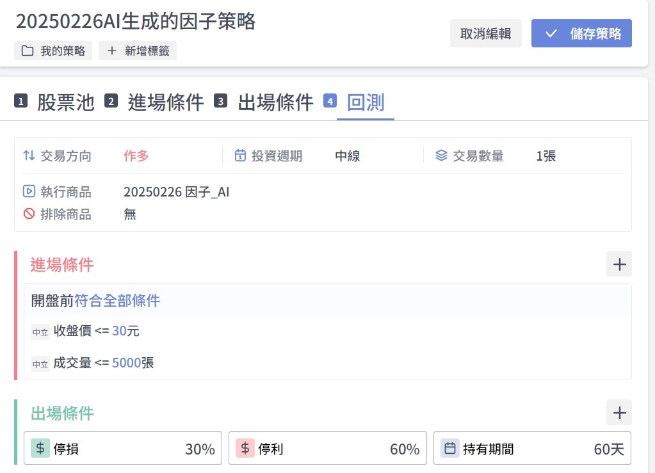655x473 pixels.
Task: Click the 交易方向 arrows icon
Action: coord(29,156)
